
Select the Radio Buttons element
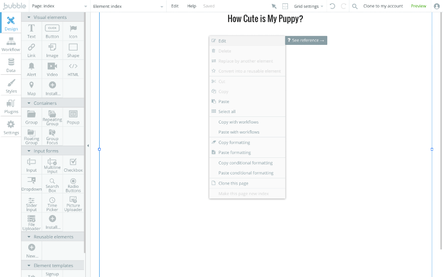click(73, 184)
